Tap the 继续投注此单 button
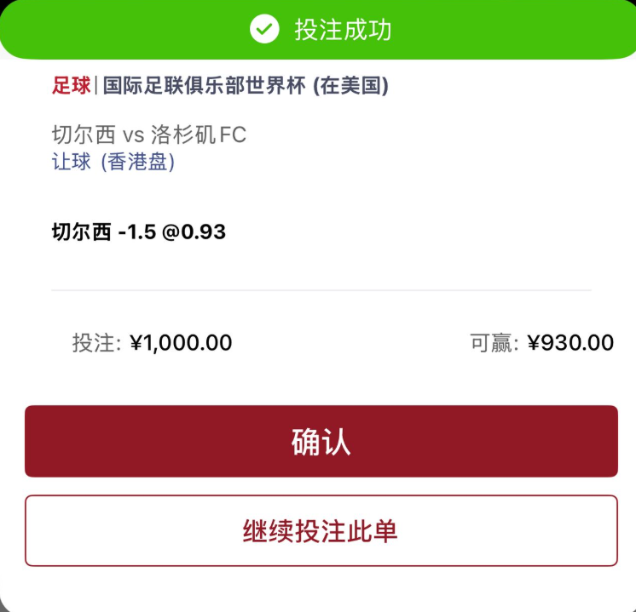This screenshot has height=612, width=636. (321, 530)
